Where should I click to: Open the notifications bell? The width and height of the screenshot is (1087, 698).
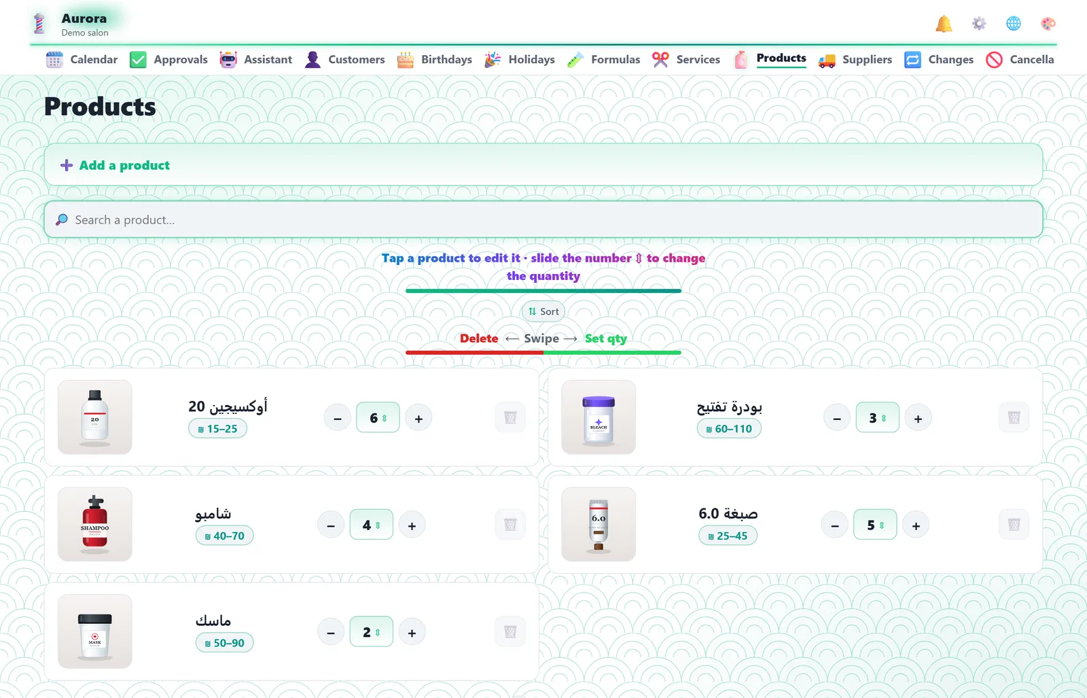[944, 24]
